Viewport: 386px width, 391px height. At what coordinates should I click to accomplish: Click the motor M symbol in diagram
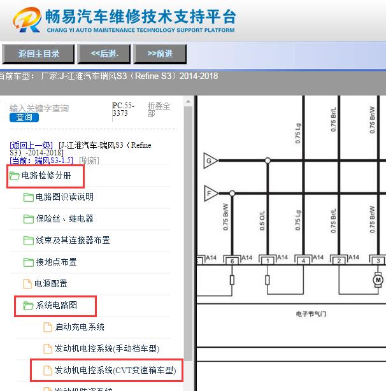tap(378, 280)
